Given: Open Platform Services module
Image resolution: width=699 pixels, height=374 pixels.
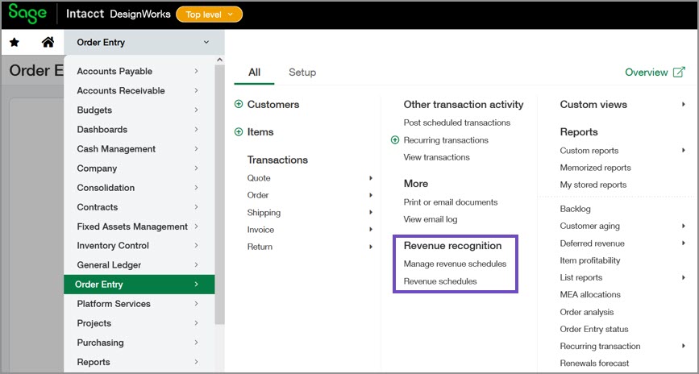Looking at the screenshot, I should pyautogui.click(x=139, y=304).
